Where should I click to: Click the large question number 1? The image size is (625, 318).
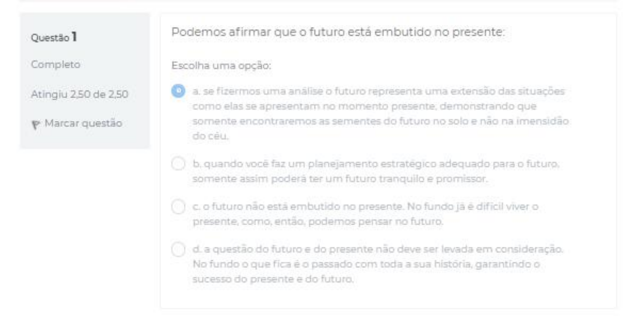[74, 37]
